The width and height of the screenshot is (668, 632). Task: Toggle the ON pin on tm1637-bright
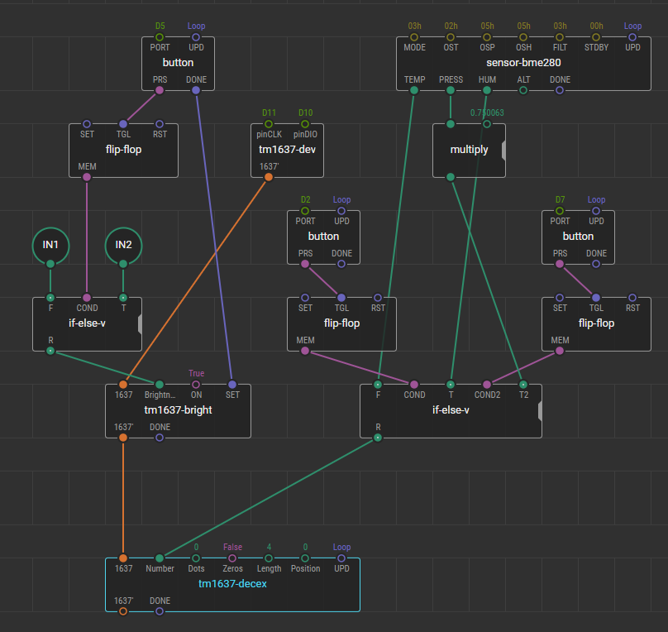[196, 385]
